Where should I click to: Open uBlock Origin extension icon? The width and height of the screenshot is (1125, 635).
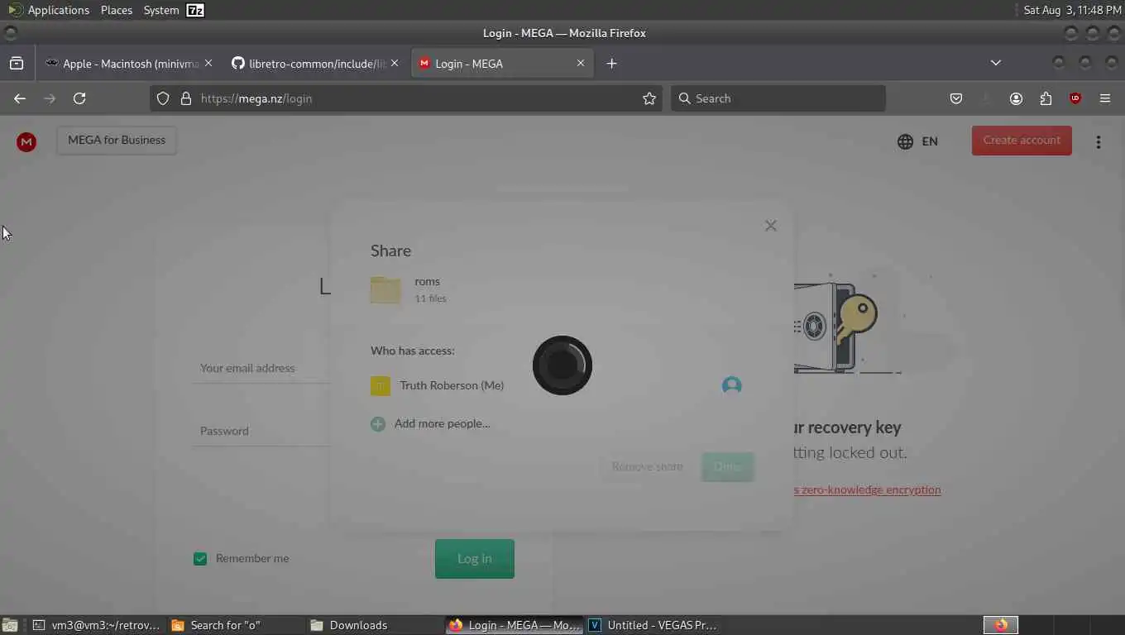click(1075, 98)
